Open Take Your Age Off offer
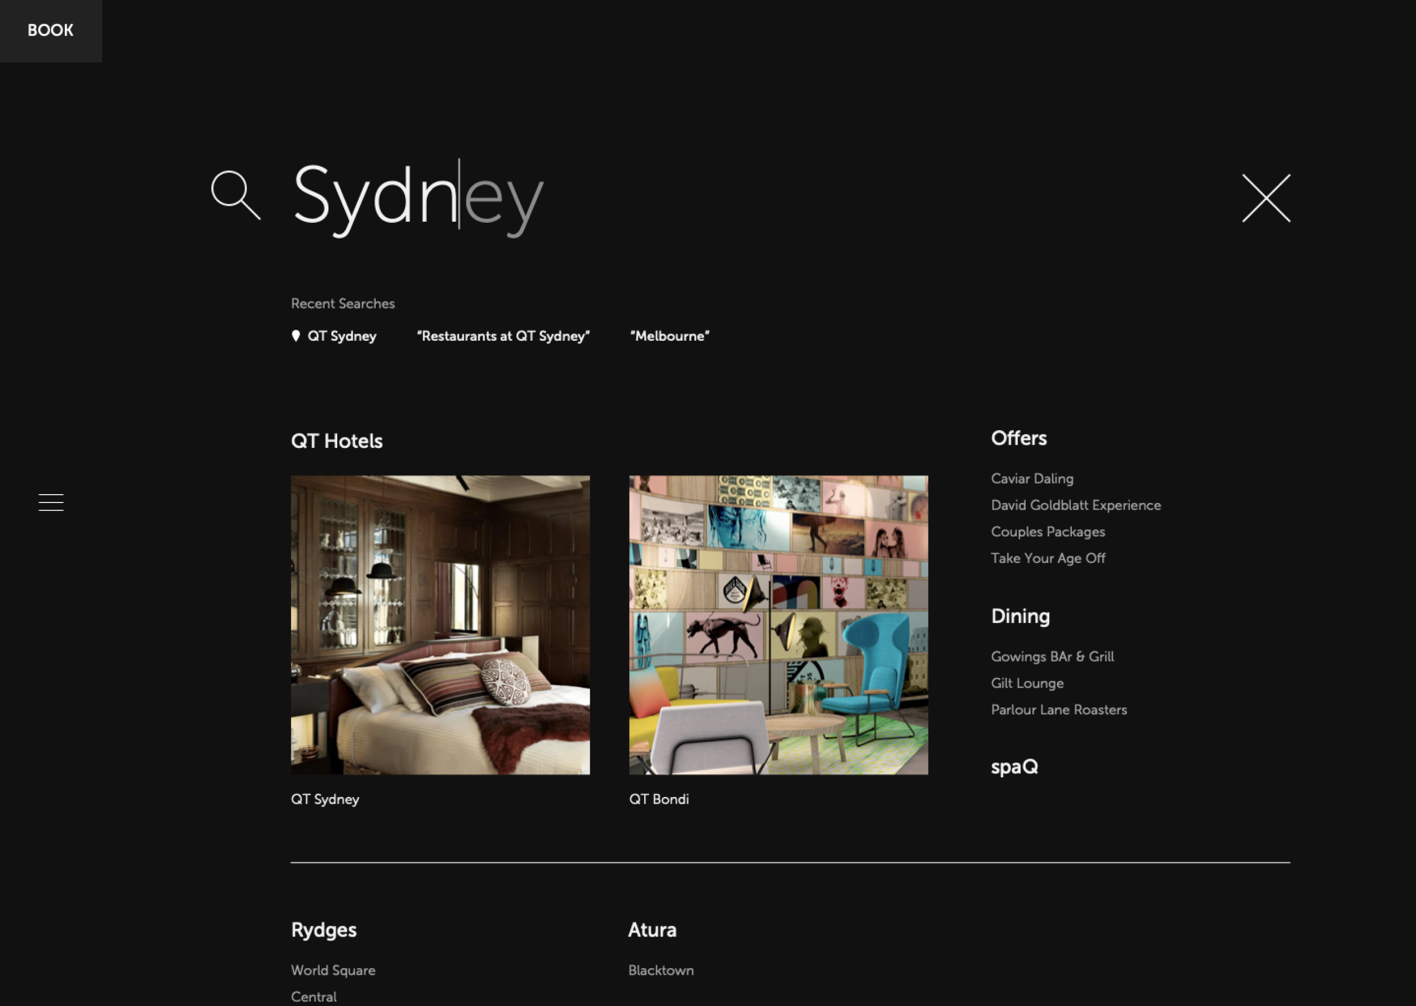The image size is (1416, 1006). (1048, 558)
